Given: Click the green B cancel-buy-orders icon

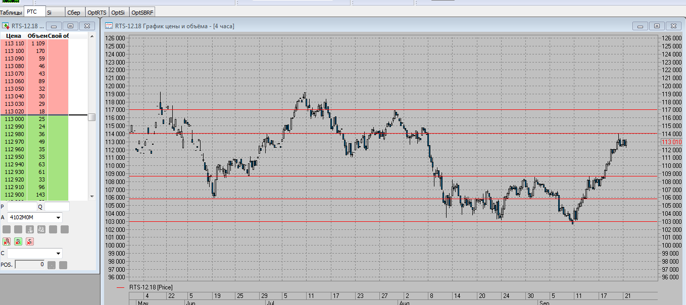Looking at the screenshot, I should pyautogui.click(x=18, y=241).
